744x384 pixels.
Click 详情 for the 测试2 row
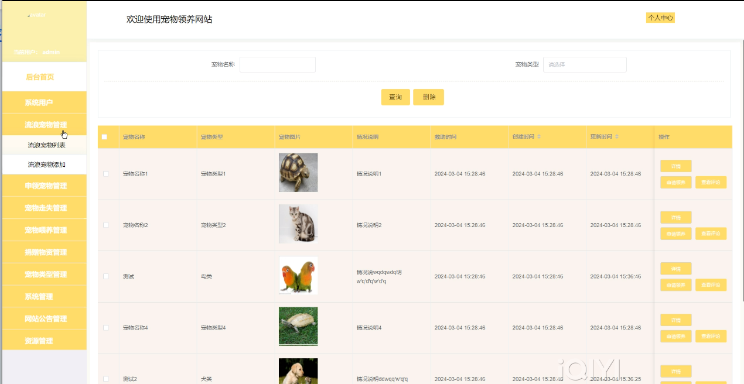click(676, 371)
